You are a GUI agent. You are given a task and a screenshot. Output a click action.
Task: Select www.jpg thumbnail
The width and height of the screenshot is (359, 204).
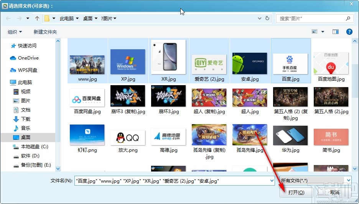click(87, 65)
